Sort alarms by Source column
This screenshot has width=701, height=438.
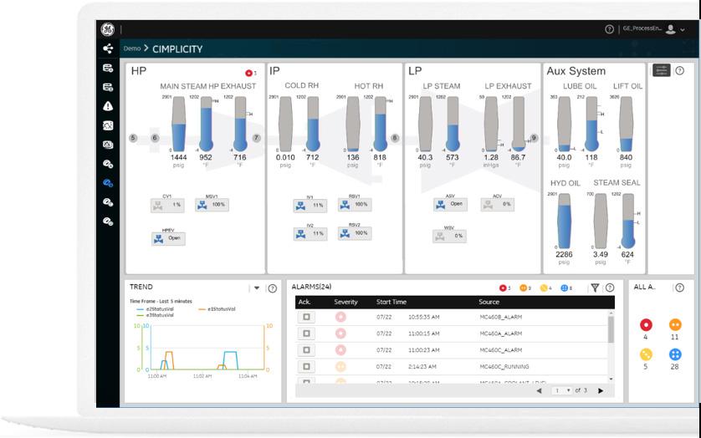pyautogui.click(x=489, y=302)
